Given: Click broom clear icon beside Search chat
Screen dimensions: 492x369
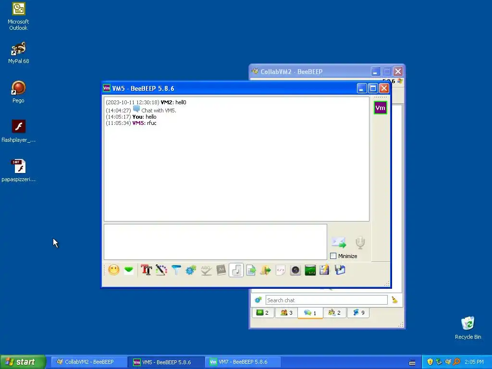Looking at the screenshot, I should [395, 300].
